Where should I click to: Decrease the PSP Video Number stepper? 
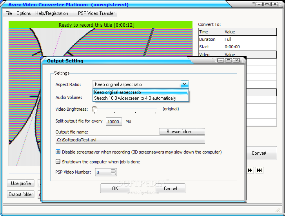pos(113,174)
